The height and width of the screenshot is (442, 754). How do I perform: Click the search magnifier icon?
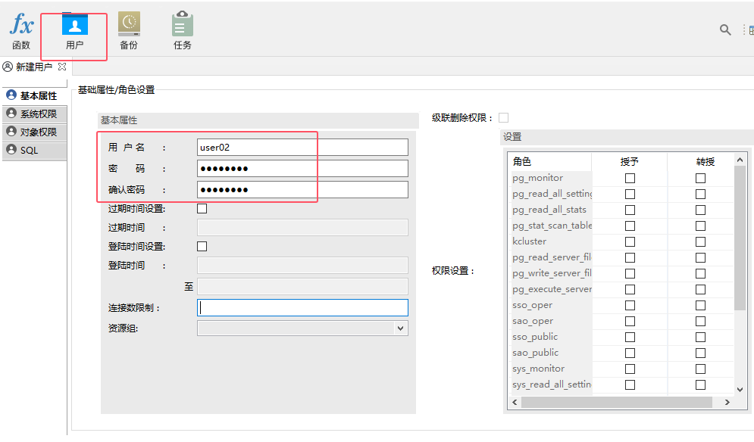click(x=725, y=30)
